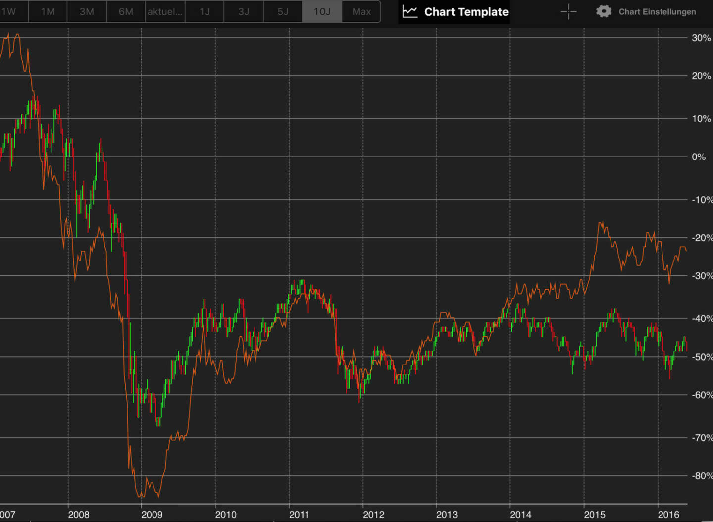The height and width of the screenshot is (522, 713).
Task: Click the 30% label on right axis
Action: [701, 38]
